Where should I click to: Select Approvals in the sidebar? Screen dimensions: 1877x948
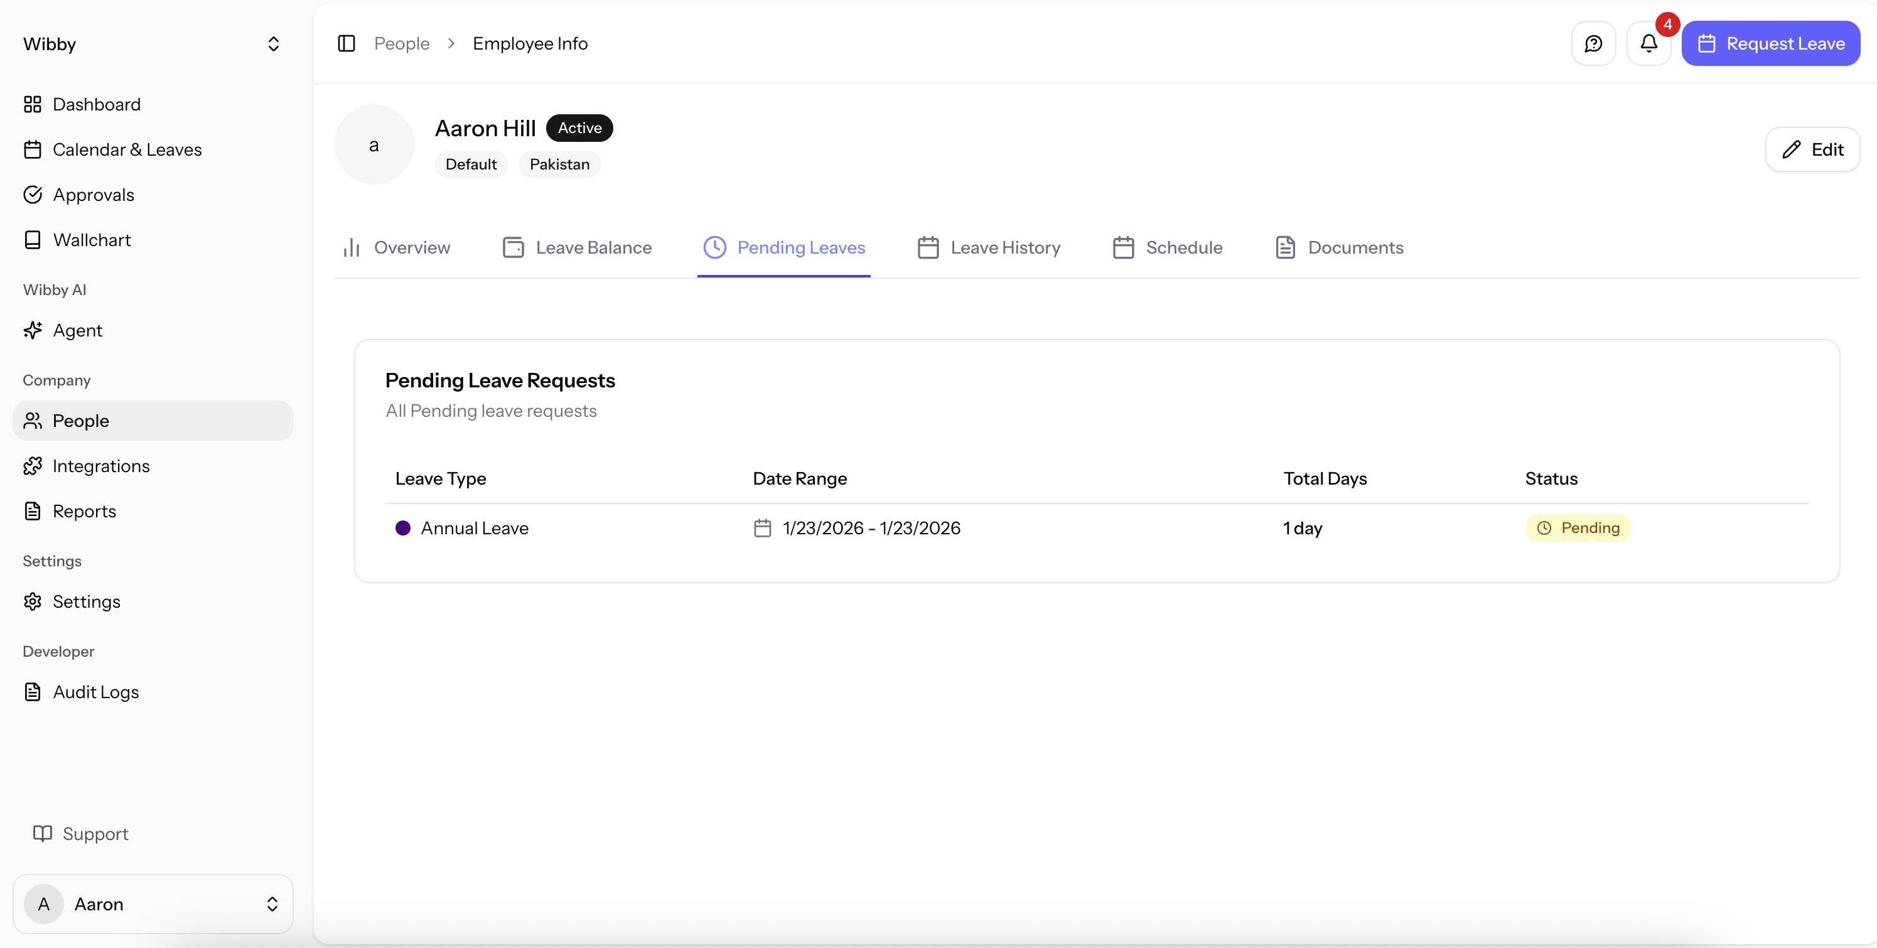pyautogui.click(x=94, y=195)
